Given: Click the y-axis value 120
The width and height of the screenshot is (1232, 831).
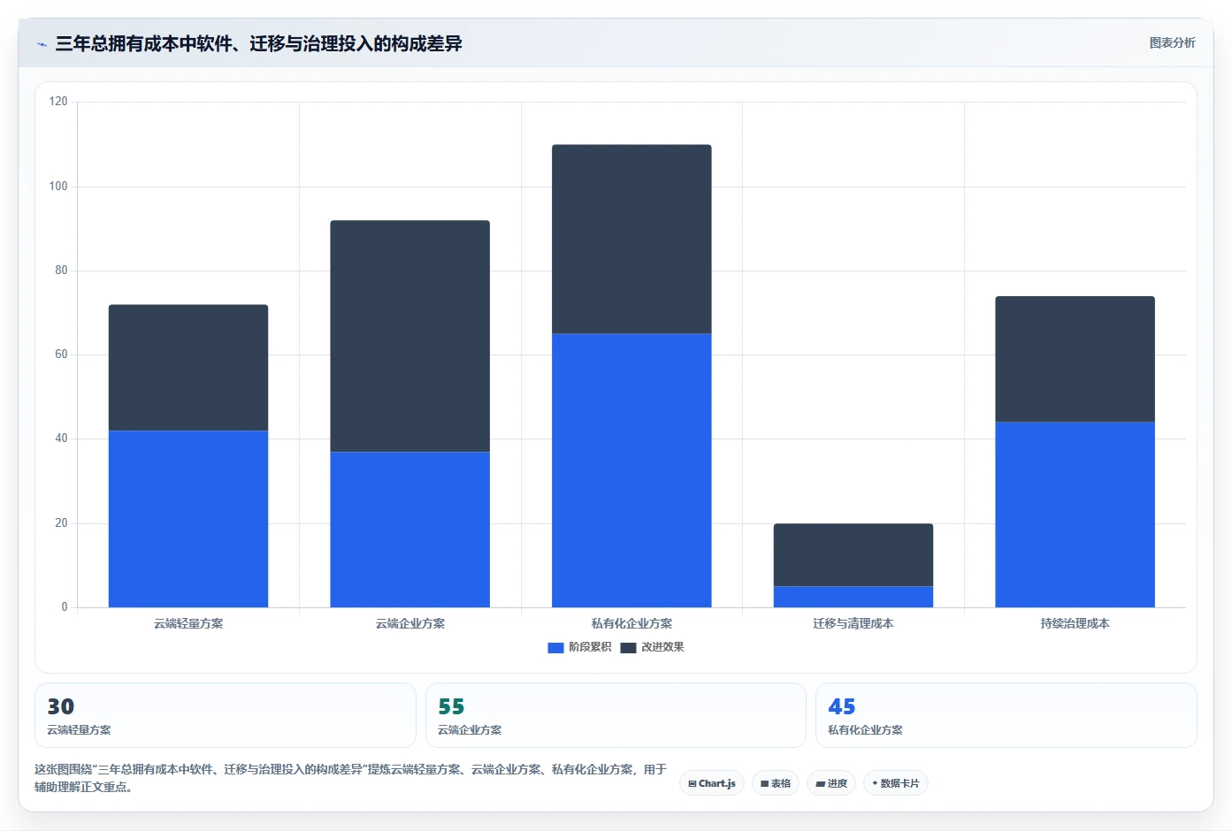Looking at the screenshot, I should pyautogui.click(x=58, y=102).
